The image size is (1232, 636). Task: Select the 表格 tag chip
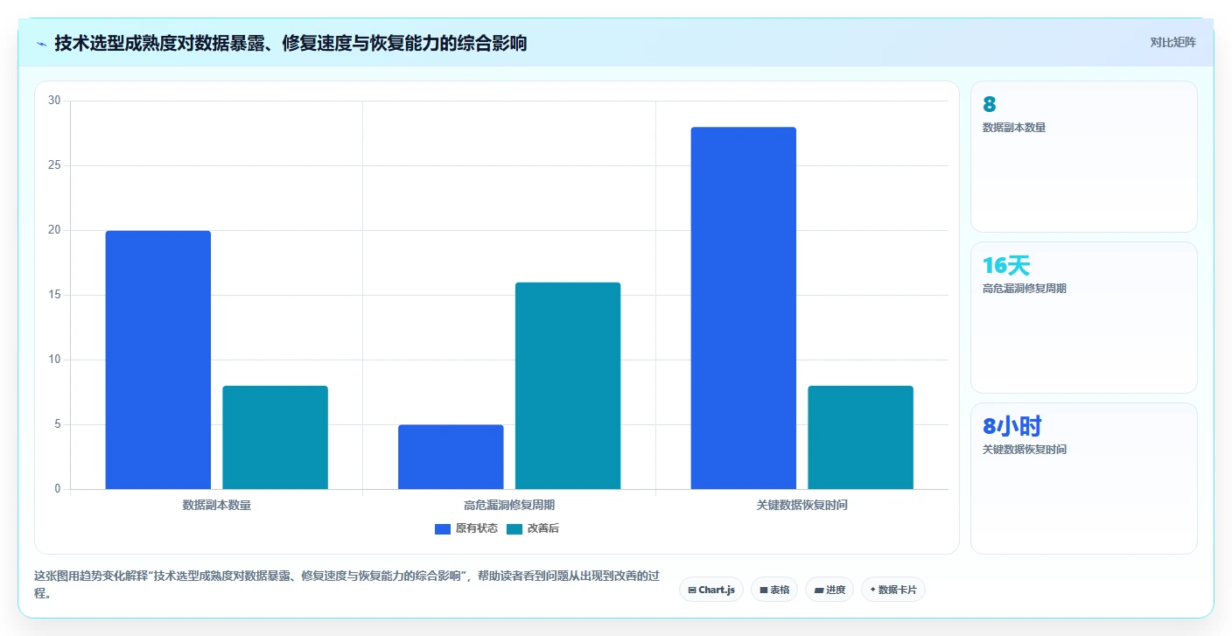pyautogui.click(x=774, y=590)
